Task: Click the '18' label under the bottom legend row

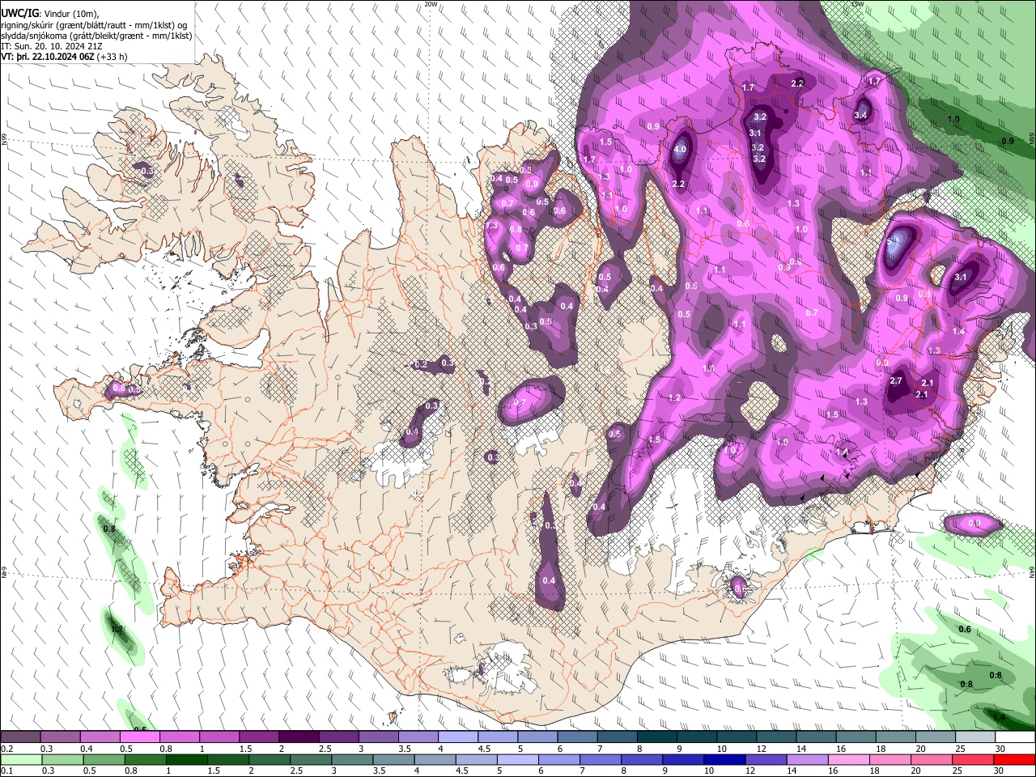Action: pyautogui.click(x=874, y=771)
